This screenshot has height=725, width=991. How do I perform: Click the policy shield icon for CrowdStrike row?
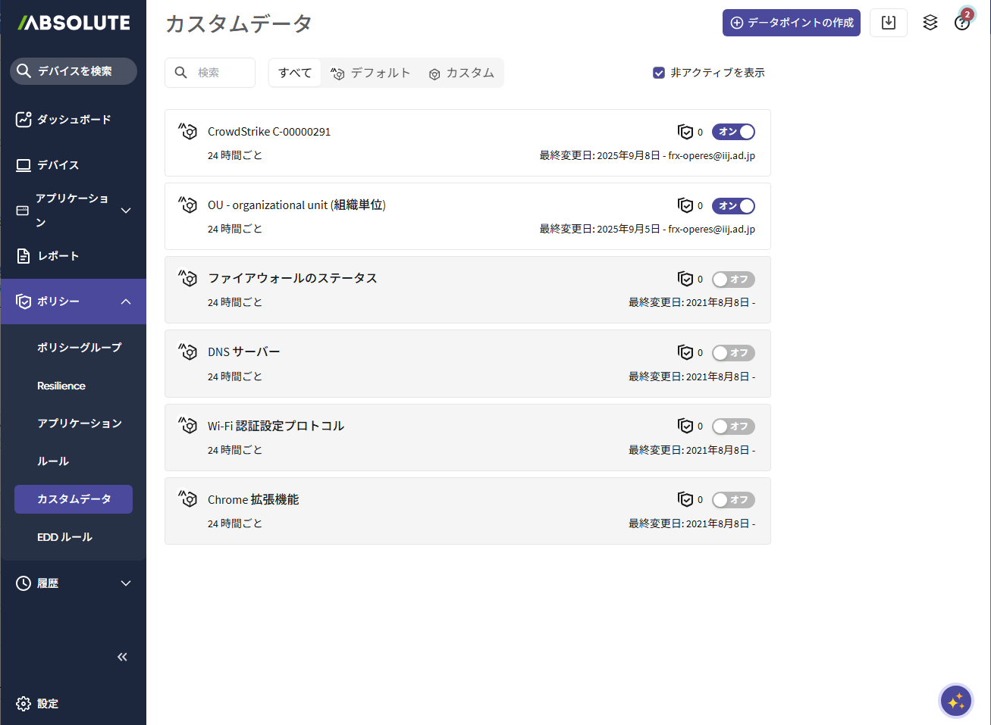[685, 132]
